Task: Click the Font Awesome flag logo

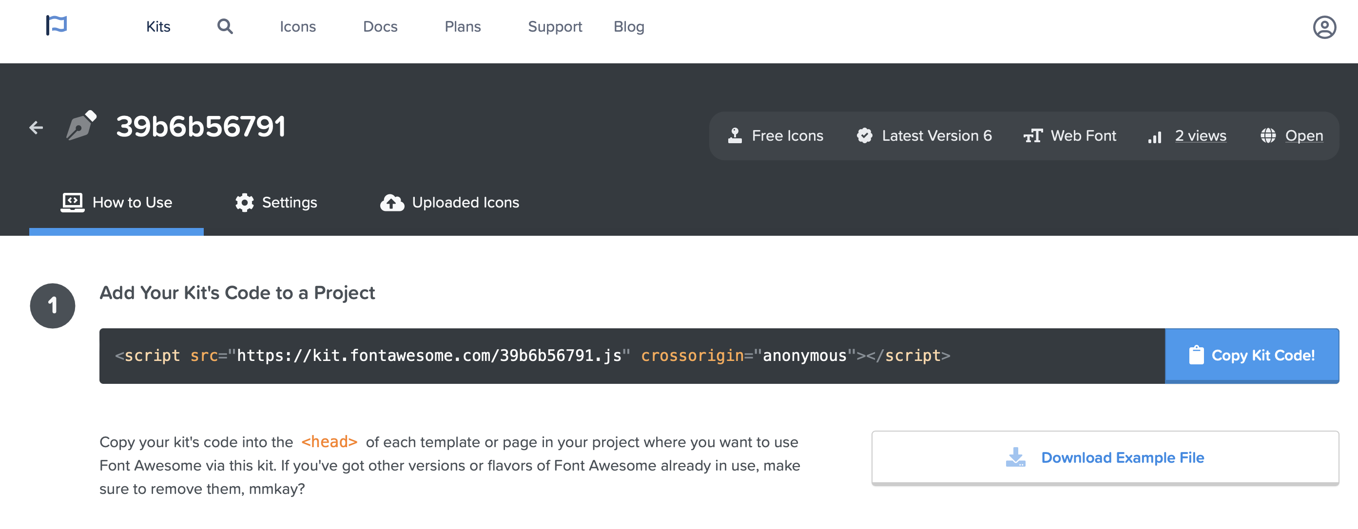Action: (57, 25)
